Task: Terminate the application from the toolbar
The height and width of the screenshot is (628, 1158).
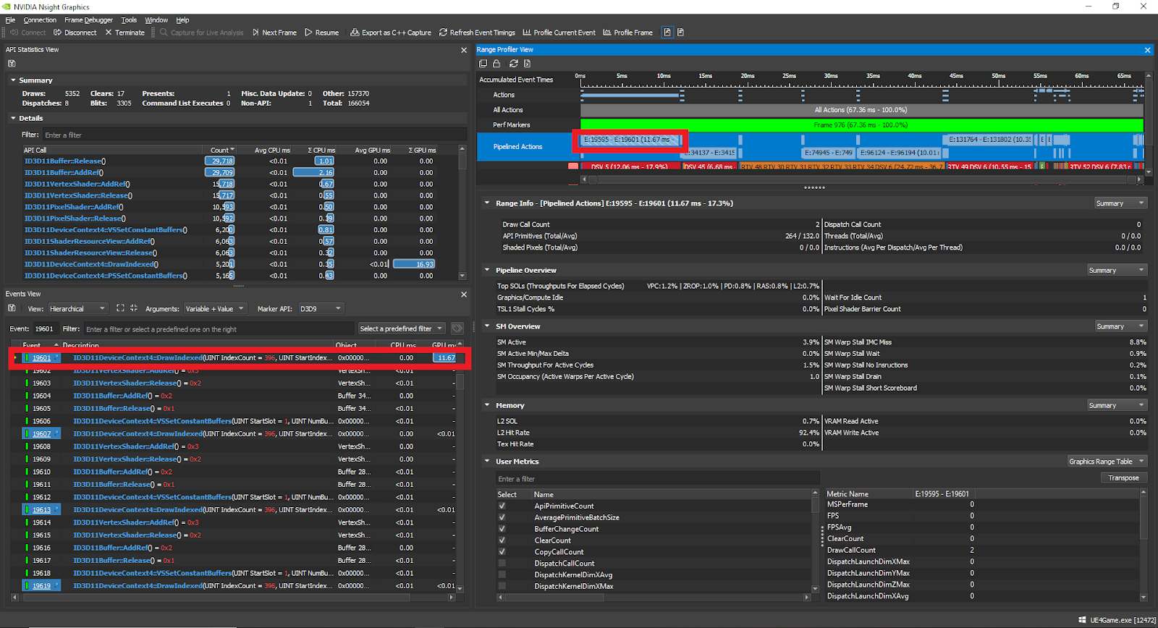Action: pos(124,33)
